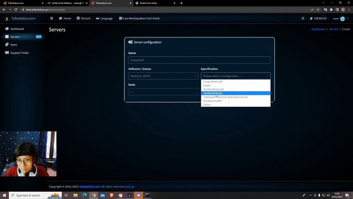
Task: Open the Mail app from the taskbar
Action: pyautogui.click(x=103, y=195)
